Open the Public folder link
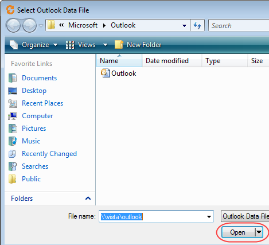 pyautogui.click(x=31, y=179)
